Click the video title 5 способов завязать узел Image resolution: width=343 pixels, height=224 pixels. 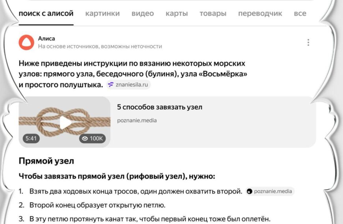160,107
